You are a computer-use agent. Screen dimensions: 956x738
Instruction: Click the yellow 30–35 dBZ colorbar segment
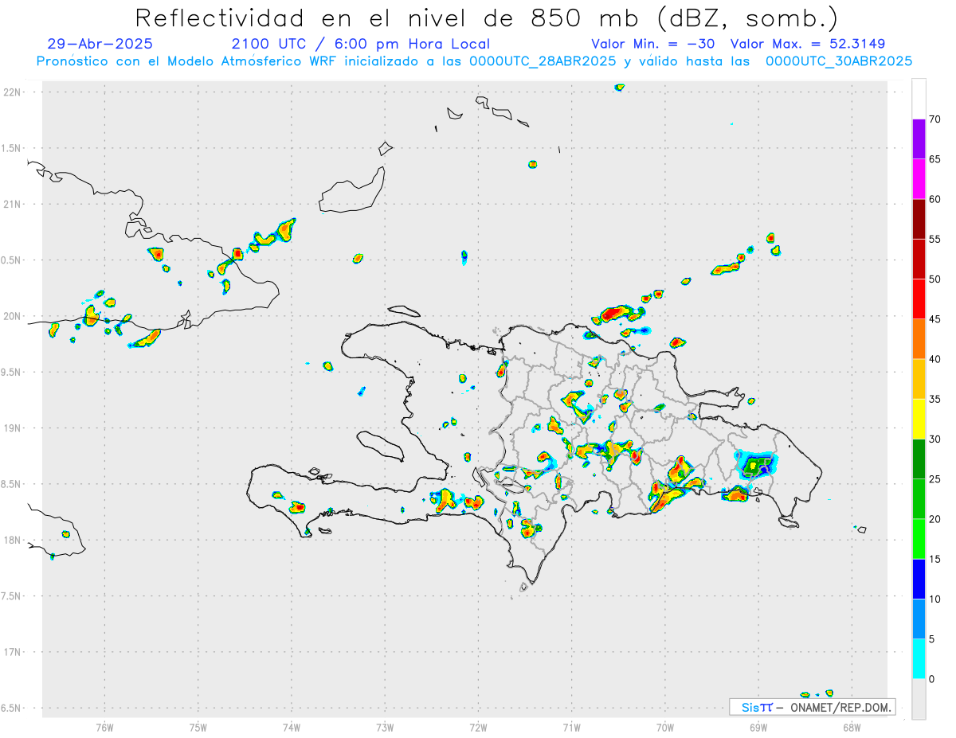[919, 419]
